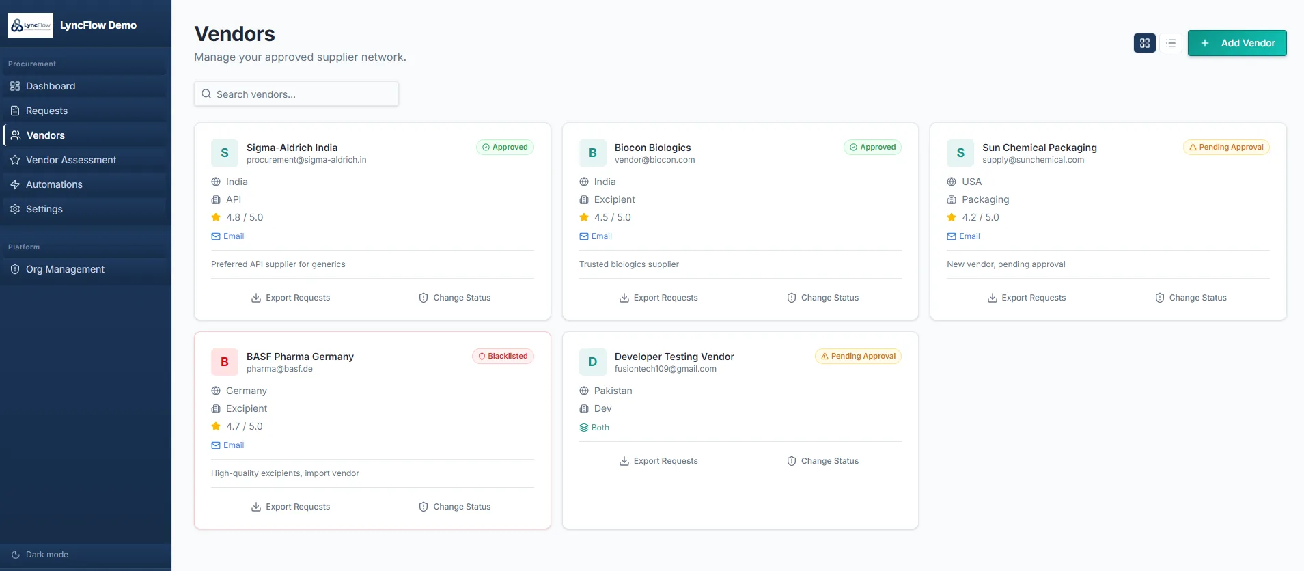Click the building icon next to Packaging

coord(952,199)
